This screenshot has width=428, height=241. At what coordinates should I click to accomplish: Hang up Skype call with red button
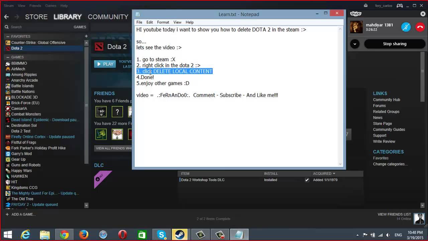(x=420, y=27)
